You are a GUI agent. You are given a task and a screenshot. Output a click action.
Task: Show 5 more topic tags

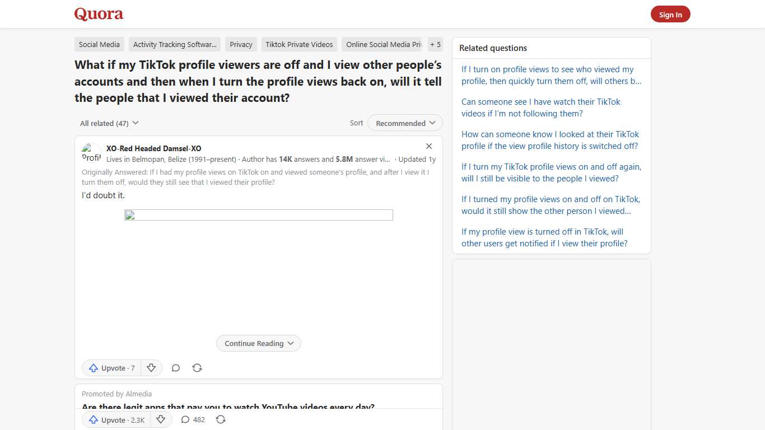tap(435, 44)
